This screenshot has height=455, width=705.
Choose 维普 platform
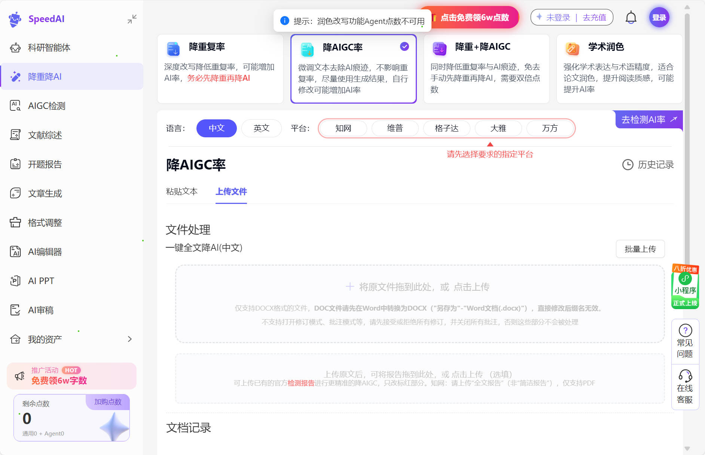click(x=395, y=128)
